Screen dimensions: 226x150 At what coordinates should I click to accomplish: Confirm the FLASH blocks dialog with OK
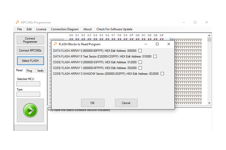(x=93, y=103)
